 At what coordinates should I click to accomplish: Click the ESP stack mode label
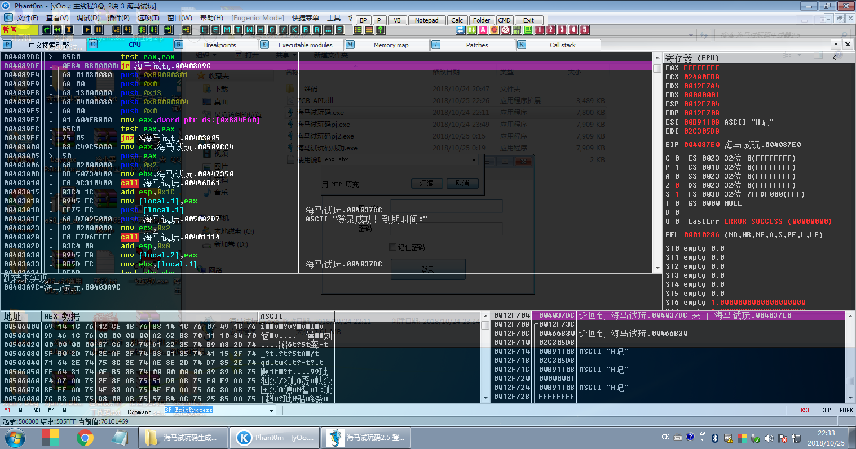tap(805, 410)
